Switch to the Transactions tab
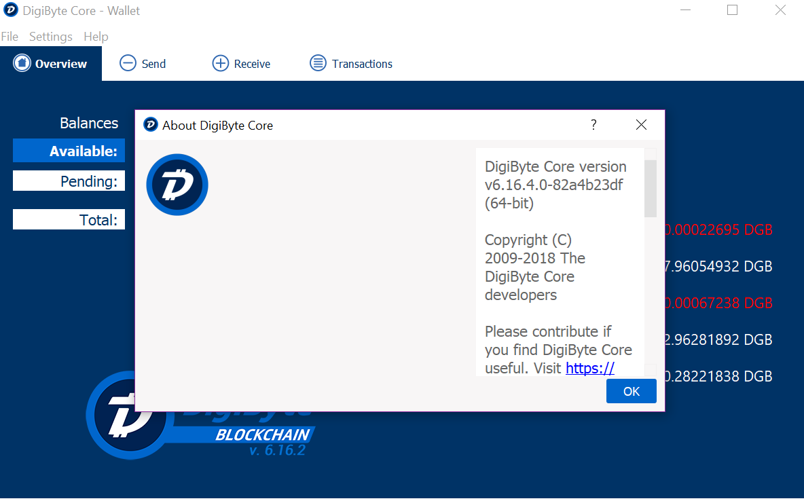The height and width of the screenshot is (501, 804). point(361,62)
